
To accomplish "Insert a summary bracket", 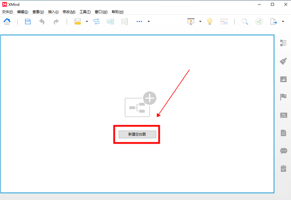I will pyautogui.click(x=125, y=21).
